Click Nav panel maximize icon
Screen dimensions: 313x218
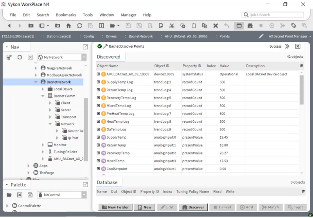point(85,47)
